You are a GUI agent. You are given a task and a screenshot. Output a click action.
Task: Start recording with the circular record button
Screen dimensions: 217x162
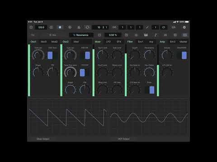[x=70, y=27]
